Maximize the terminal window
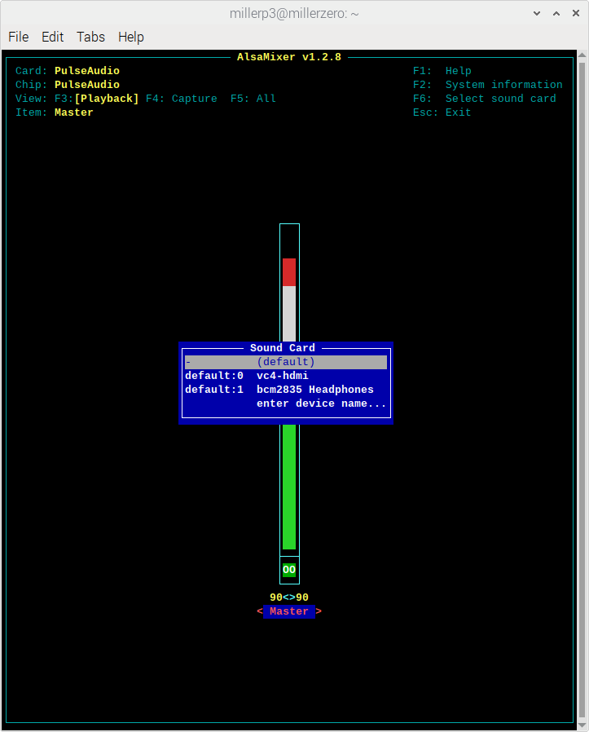The width and height of the screenshot is (589, 732). point(555,13)
